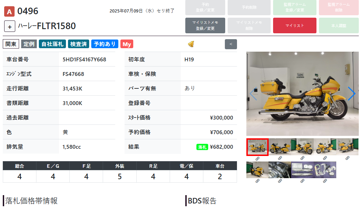Click the gavel auction icon
Viewport: 364px width, 209px height.
tap(191, 44)
